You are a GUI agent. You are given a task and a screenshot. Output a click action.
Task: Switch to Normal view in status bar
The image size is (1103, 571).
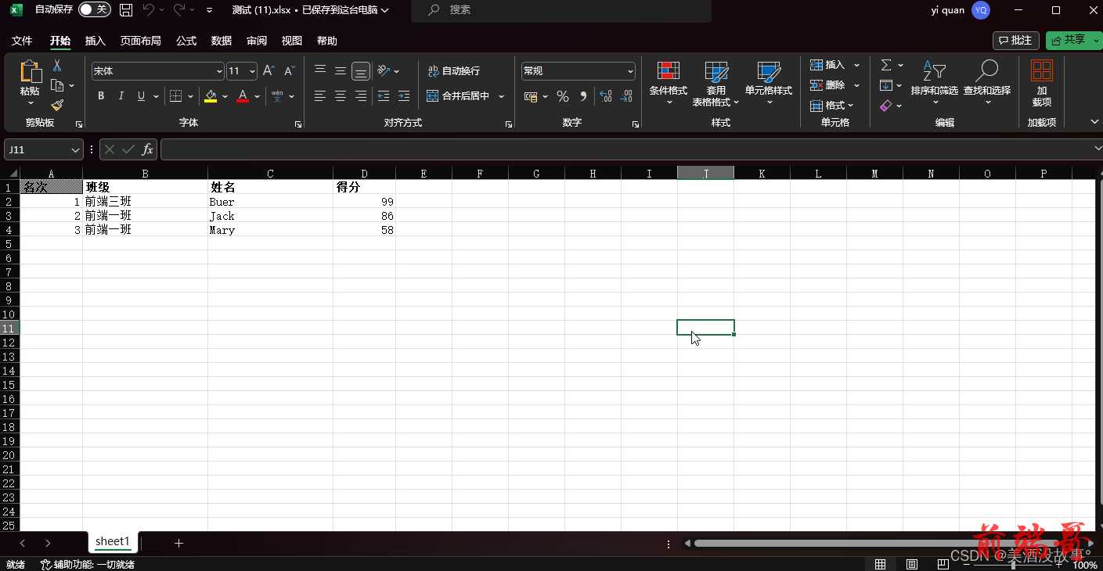[881, 564]
